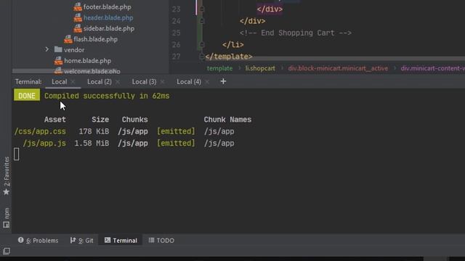Toggle fold marker at line 27
Image resolution: width=465 pixels, height=261 pixels.
pos(202,57)
